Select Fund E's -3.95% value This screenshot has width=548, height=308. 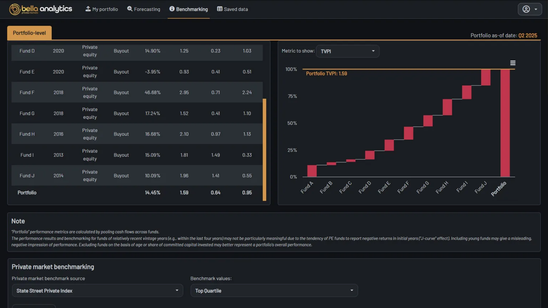pyautogui.click(x=153, y=72)
